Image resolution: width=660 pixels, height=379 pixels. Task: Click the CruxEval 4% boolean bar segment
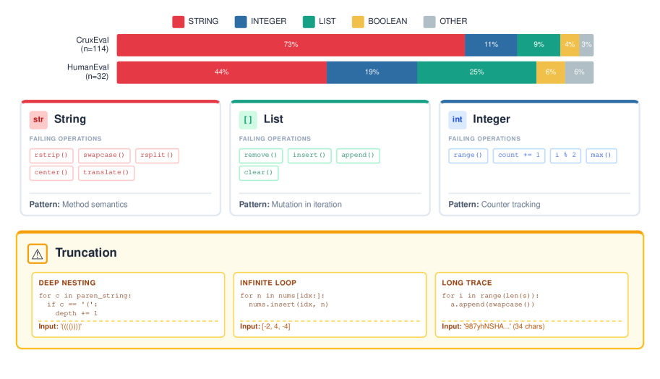tap(570, 45)
